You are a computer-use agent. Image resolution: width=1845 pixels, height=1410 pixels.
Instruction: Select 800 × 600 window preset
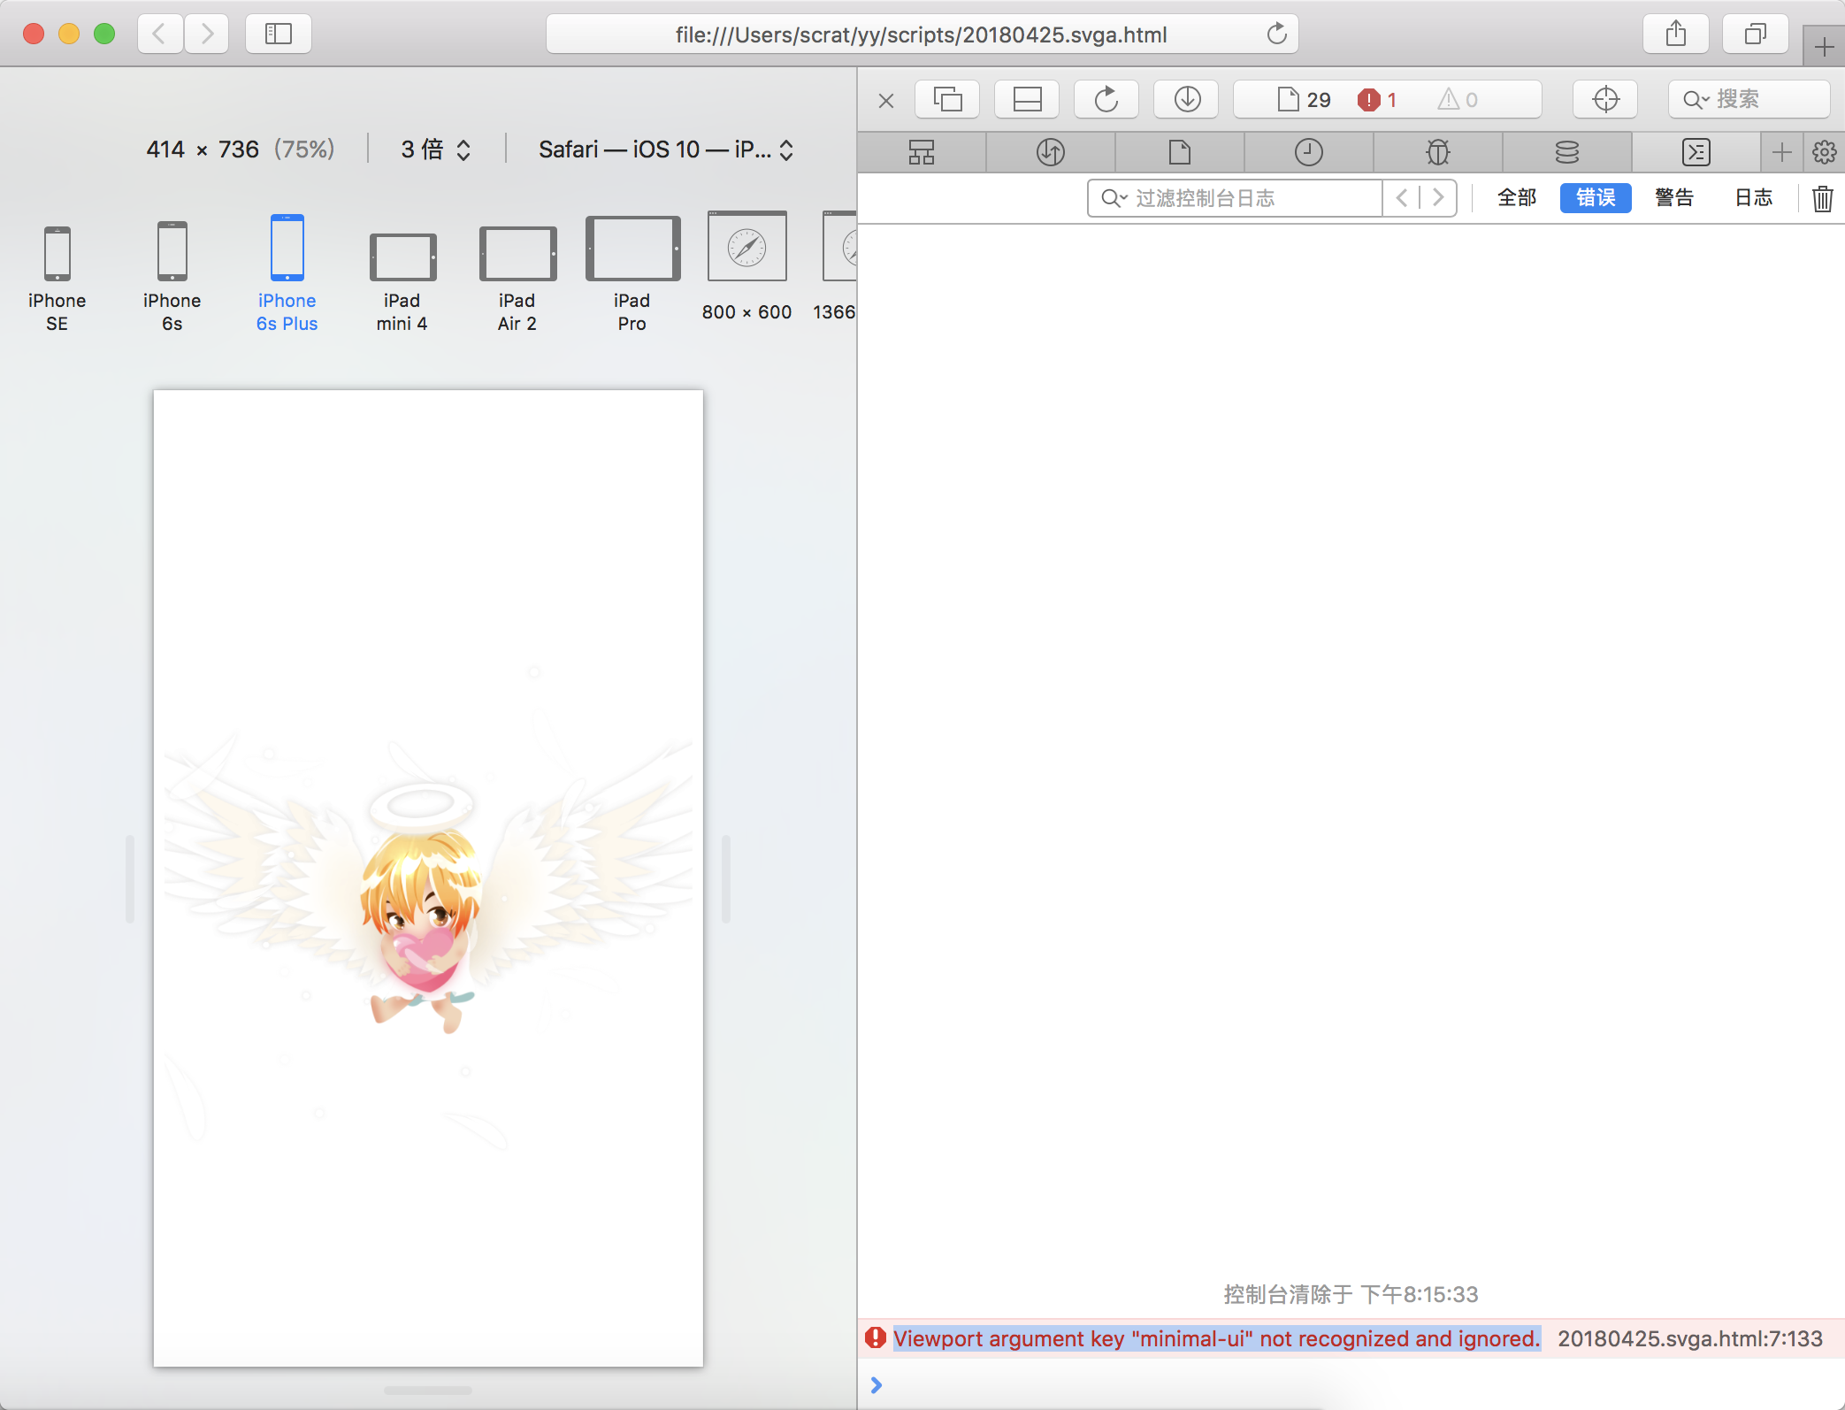coord(746,267)
